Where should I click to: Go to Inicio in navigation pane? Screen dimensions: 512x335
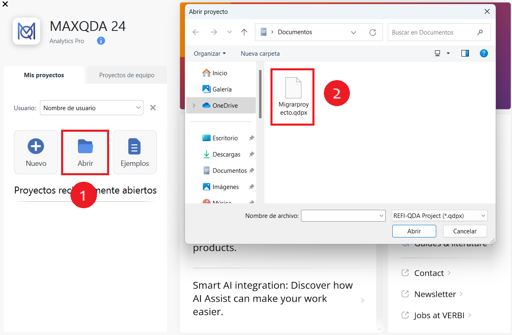[220, 73]
